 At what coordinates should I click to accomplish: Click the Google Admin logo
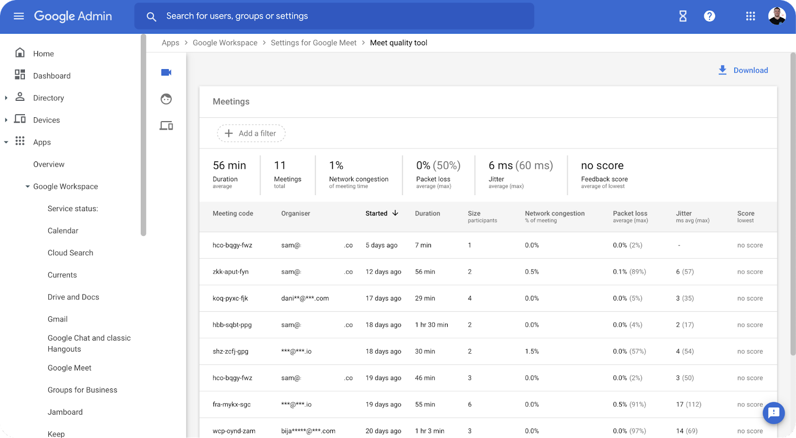[x=73, y=16]
